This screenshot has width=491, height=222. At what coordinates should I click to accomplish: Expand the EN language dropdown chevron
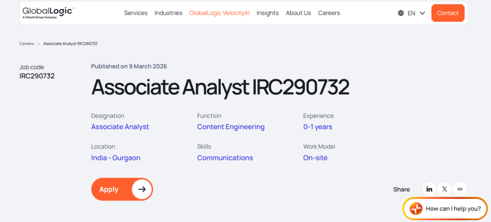coord(422,13)
